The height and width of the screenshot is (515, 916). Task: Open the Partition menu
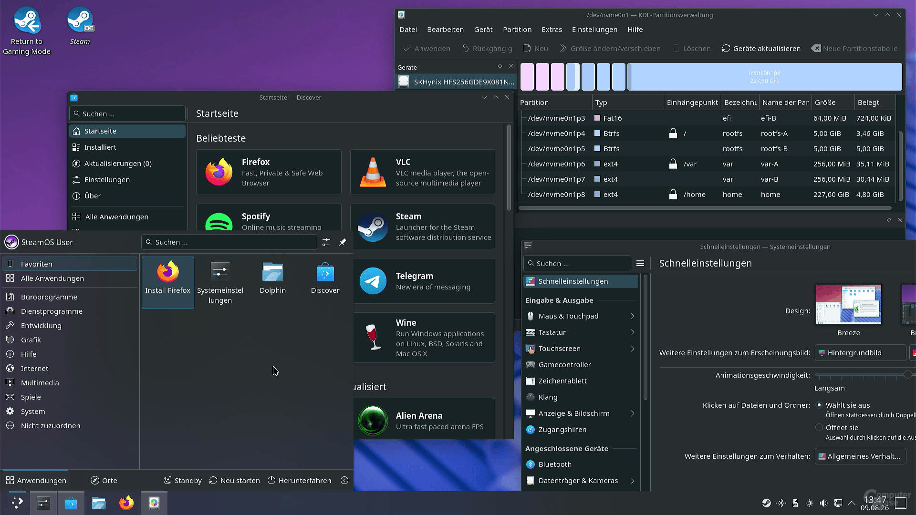(x=517, y=30)
